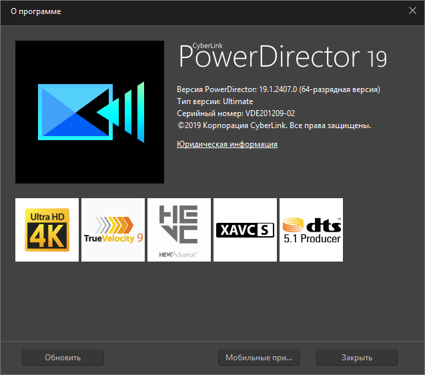The height and width of the screenshot is (375, 425).
Task: Click the Серийный номер label
Action: pos(205,113)
